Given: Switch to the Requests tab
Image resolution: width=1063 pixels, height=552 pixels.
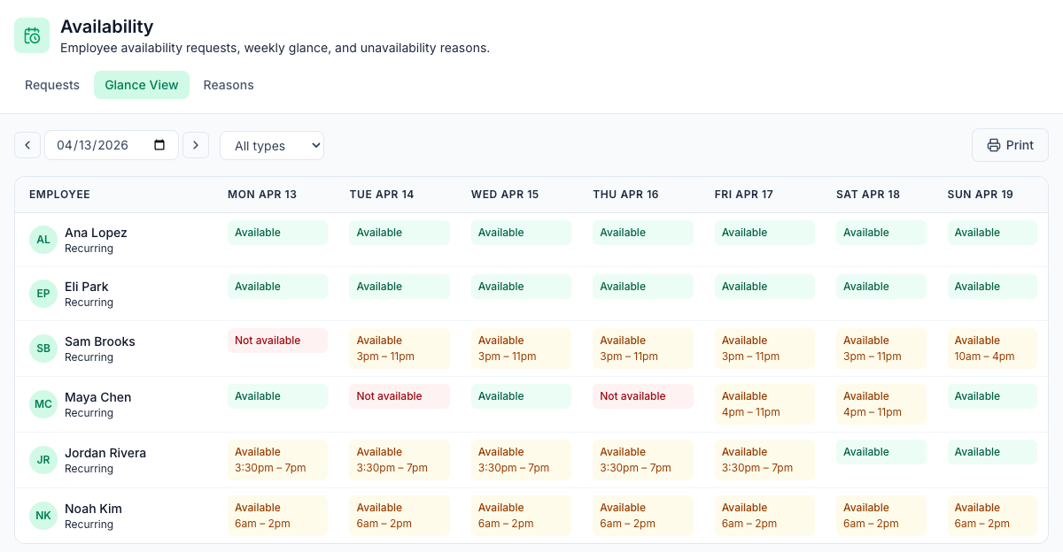Looking at the screenshot, I should (x=52, y=85).
